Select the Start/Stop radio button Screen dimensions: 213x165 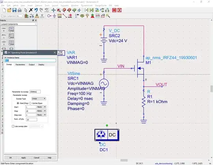pos(18,103)
